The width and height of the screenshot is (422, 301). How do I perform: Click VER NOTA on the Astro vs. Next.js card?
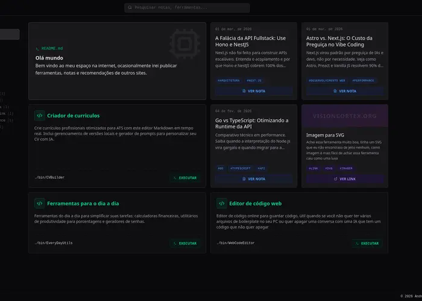click(x=345, y=91)
